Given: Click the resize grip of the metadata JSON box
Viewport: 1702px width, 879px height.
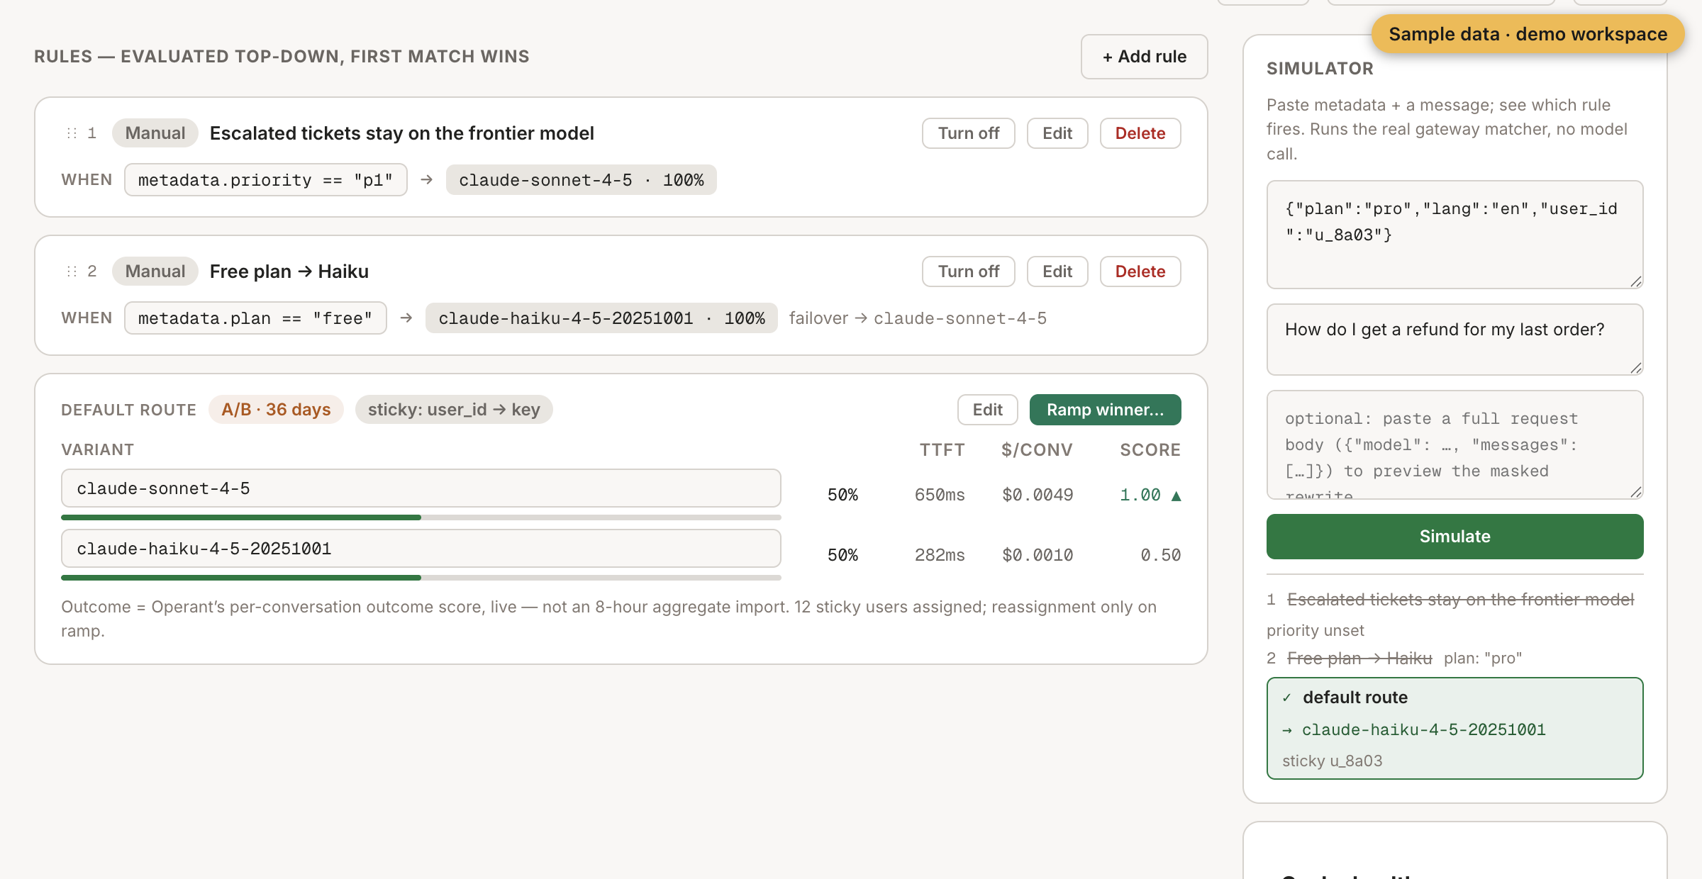Looking at the screenshot, I should pyautogui.click(x=1635, y=281).
